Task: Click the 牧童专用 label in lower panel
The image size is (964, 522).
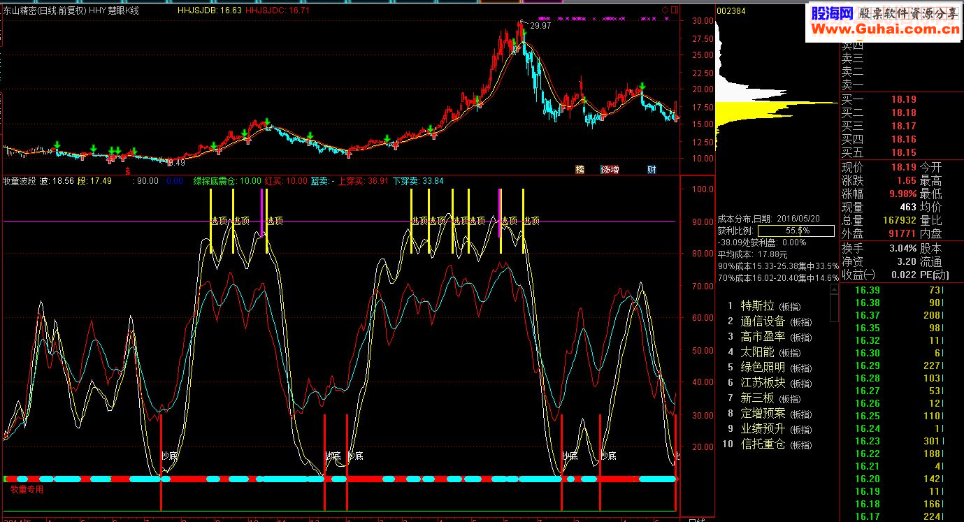Action: [x=27, y=489]
